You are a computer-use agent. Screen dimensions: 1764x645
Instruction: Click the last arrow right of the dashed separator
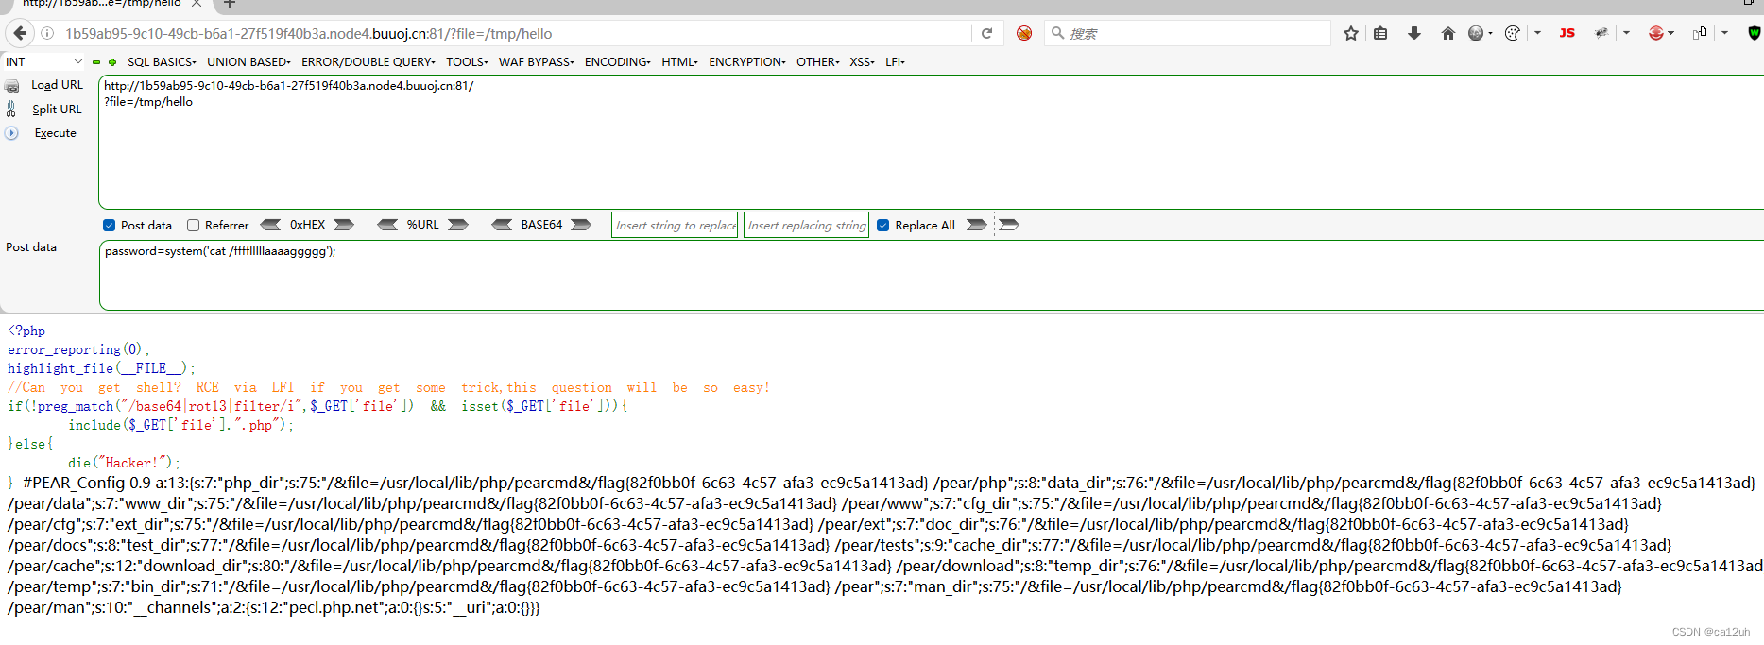[1009, 225]
